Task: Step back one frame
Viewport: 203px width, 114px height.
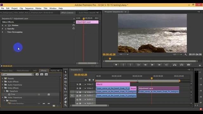Action: pyautogui.click(x=145, y=65)
